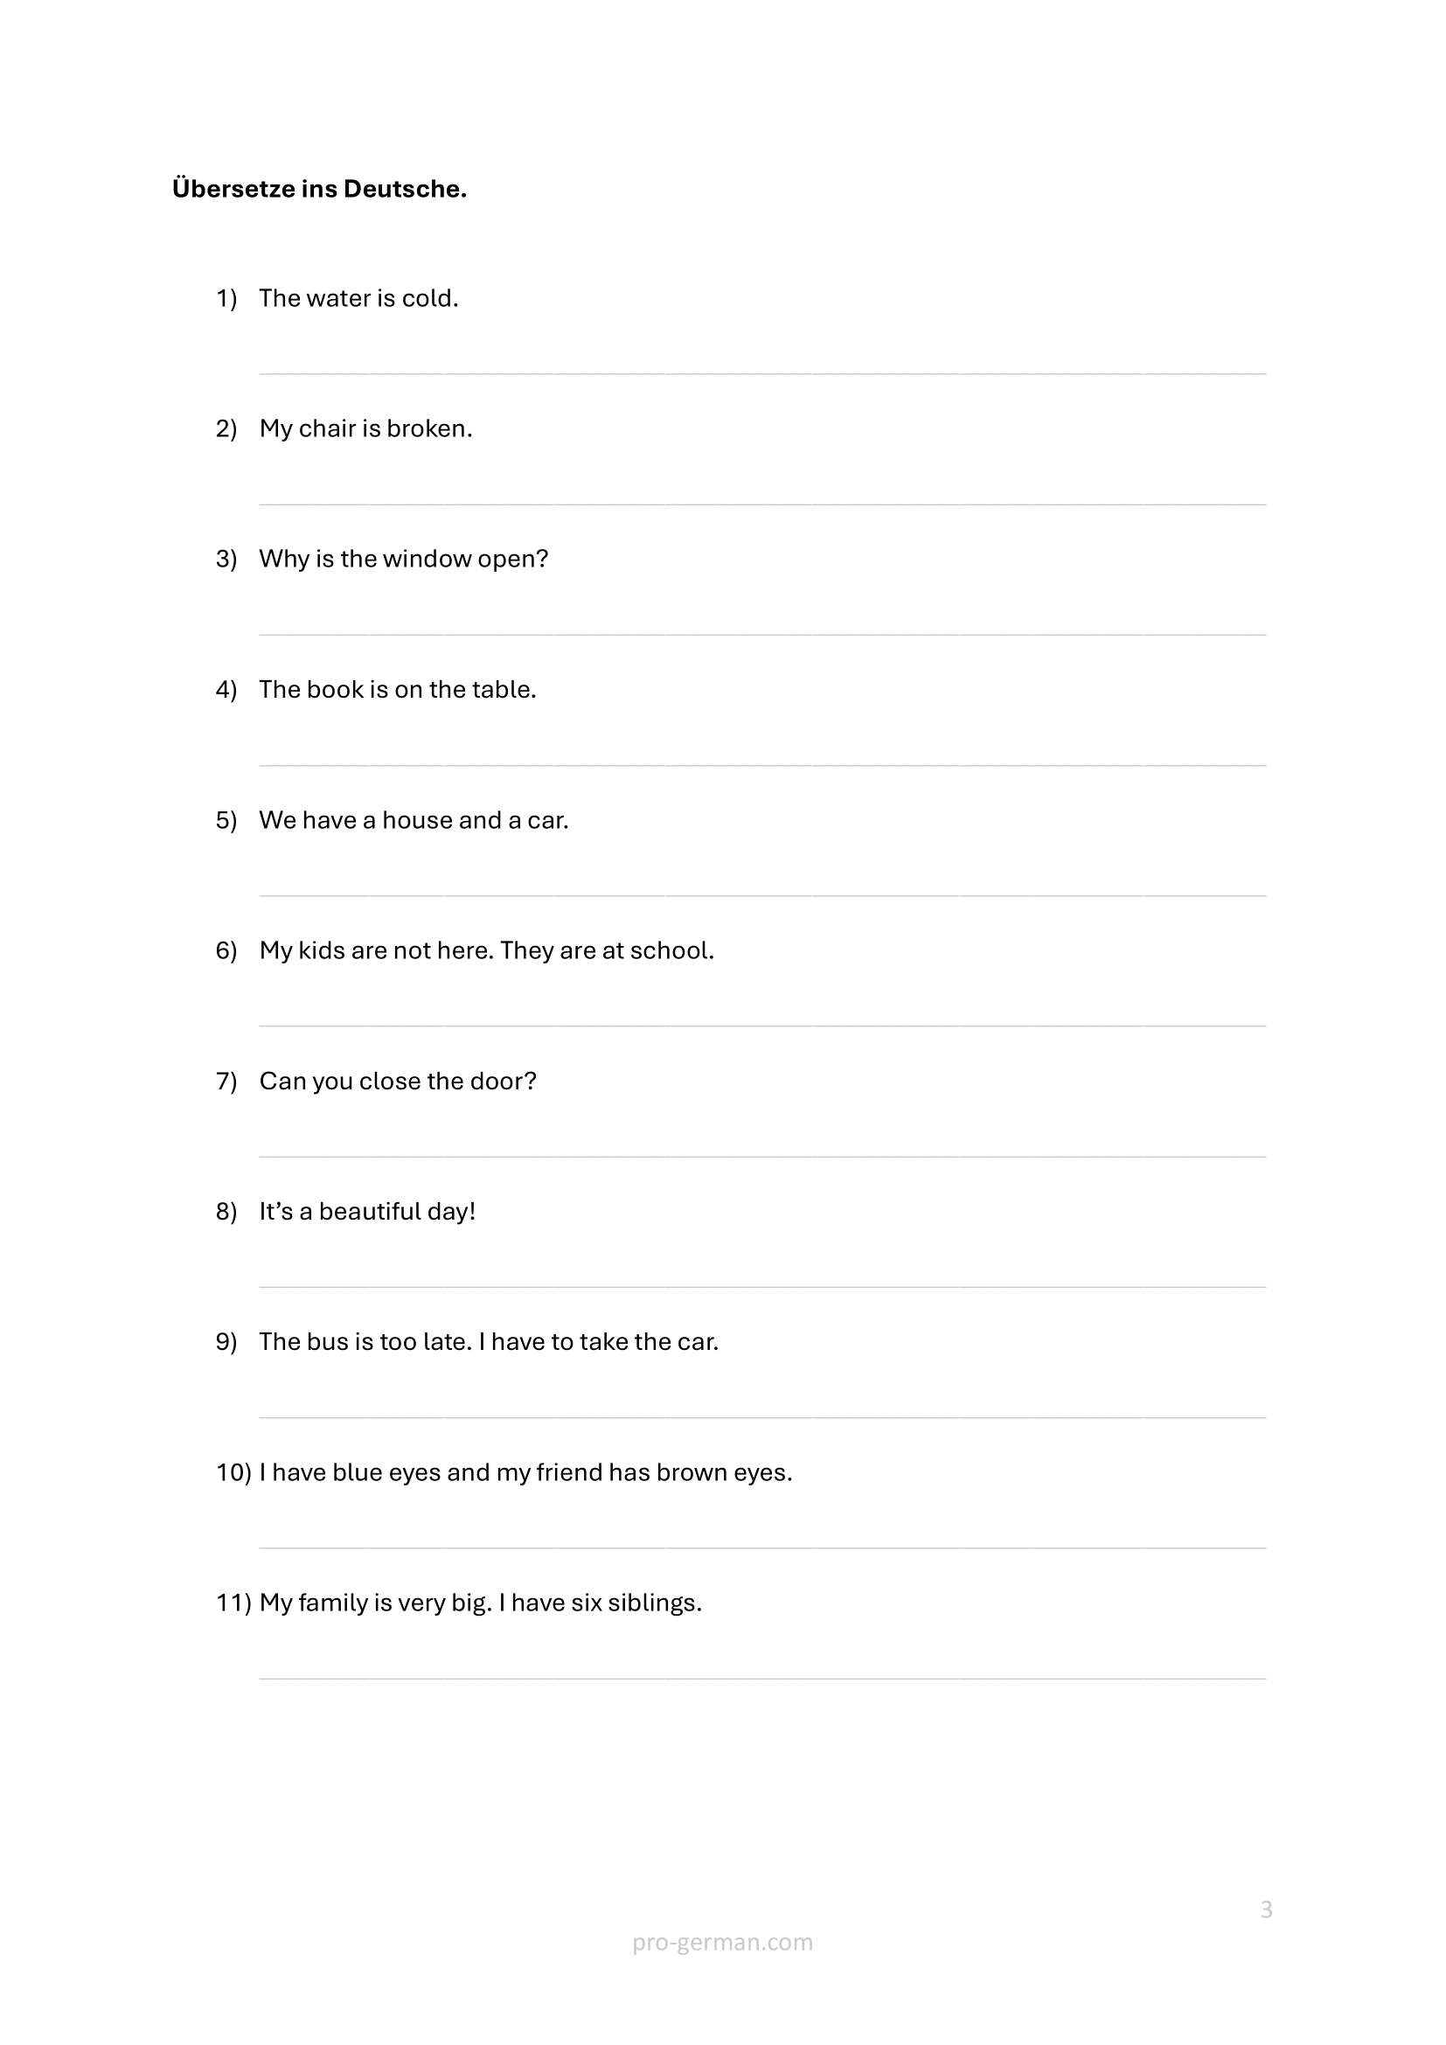The image size is (1446, 2045).
Task: Click the answer line for "It's a beautiful day!"
Action: pos(762,1286)
